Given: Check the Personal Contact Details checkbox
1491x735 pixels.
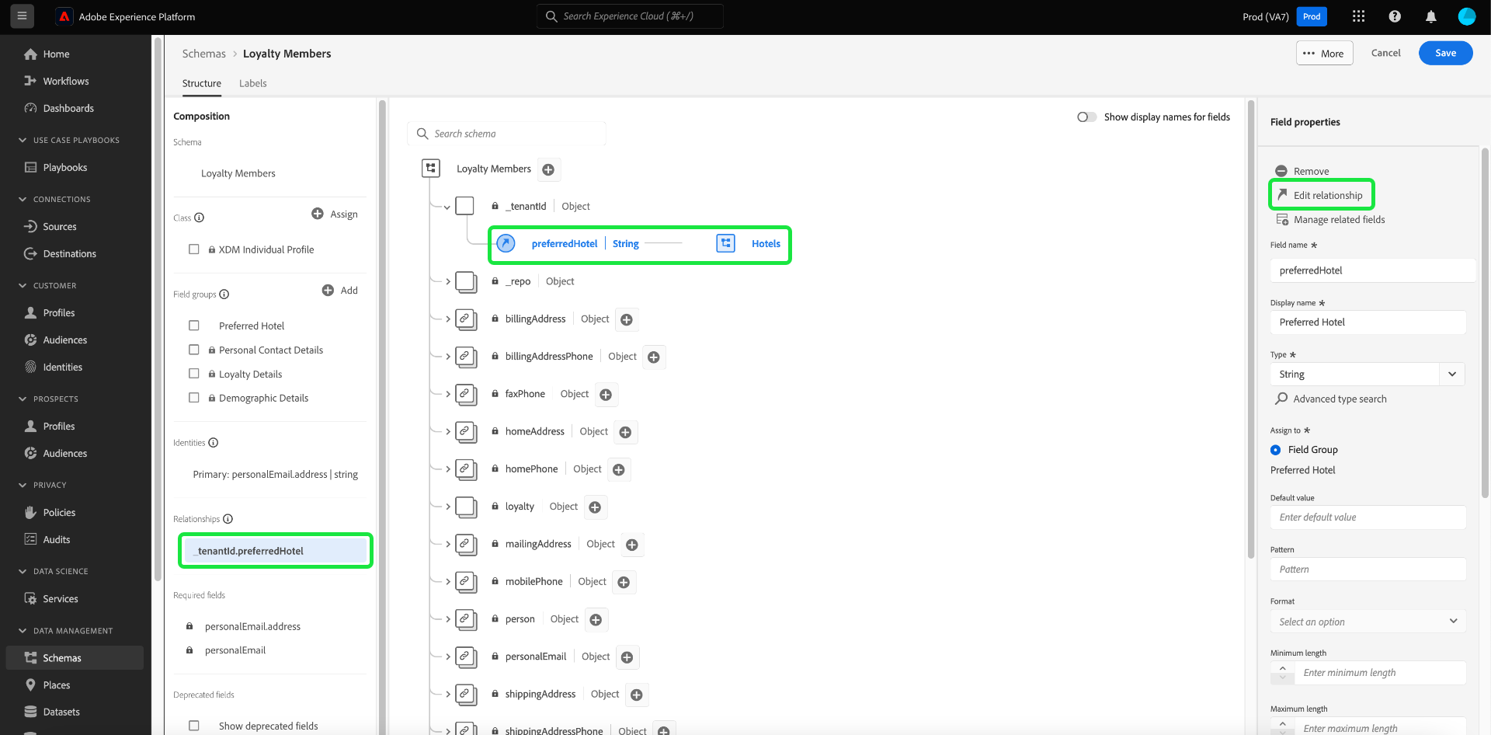Looking at the screenshot, I should 194,350.
